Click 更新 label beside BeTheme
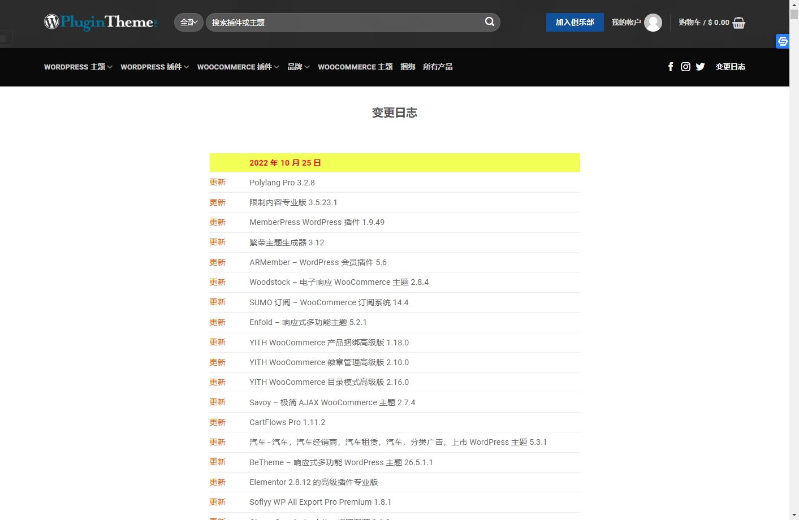This screenshot has width=799, height=520. pos(218,462)
